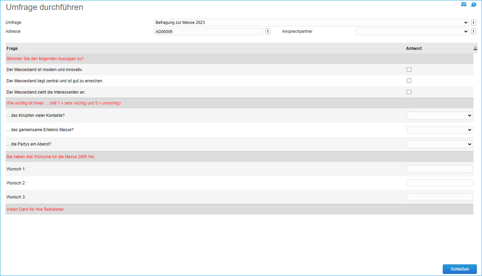The height and width of the screenshot is (276, 482).
Task: Click the '... die Partys am Abend?' question text
Action: click(x=29, y=144)
